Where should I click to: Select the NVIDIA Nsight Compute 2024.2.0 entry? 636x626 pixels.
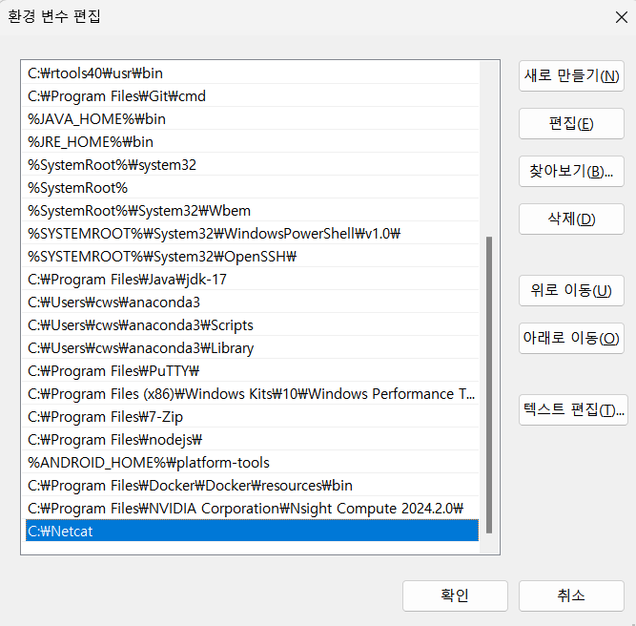(x=250, y=509)
